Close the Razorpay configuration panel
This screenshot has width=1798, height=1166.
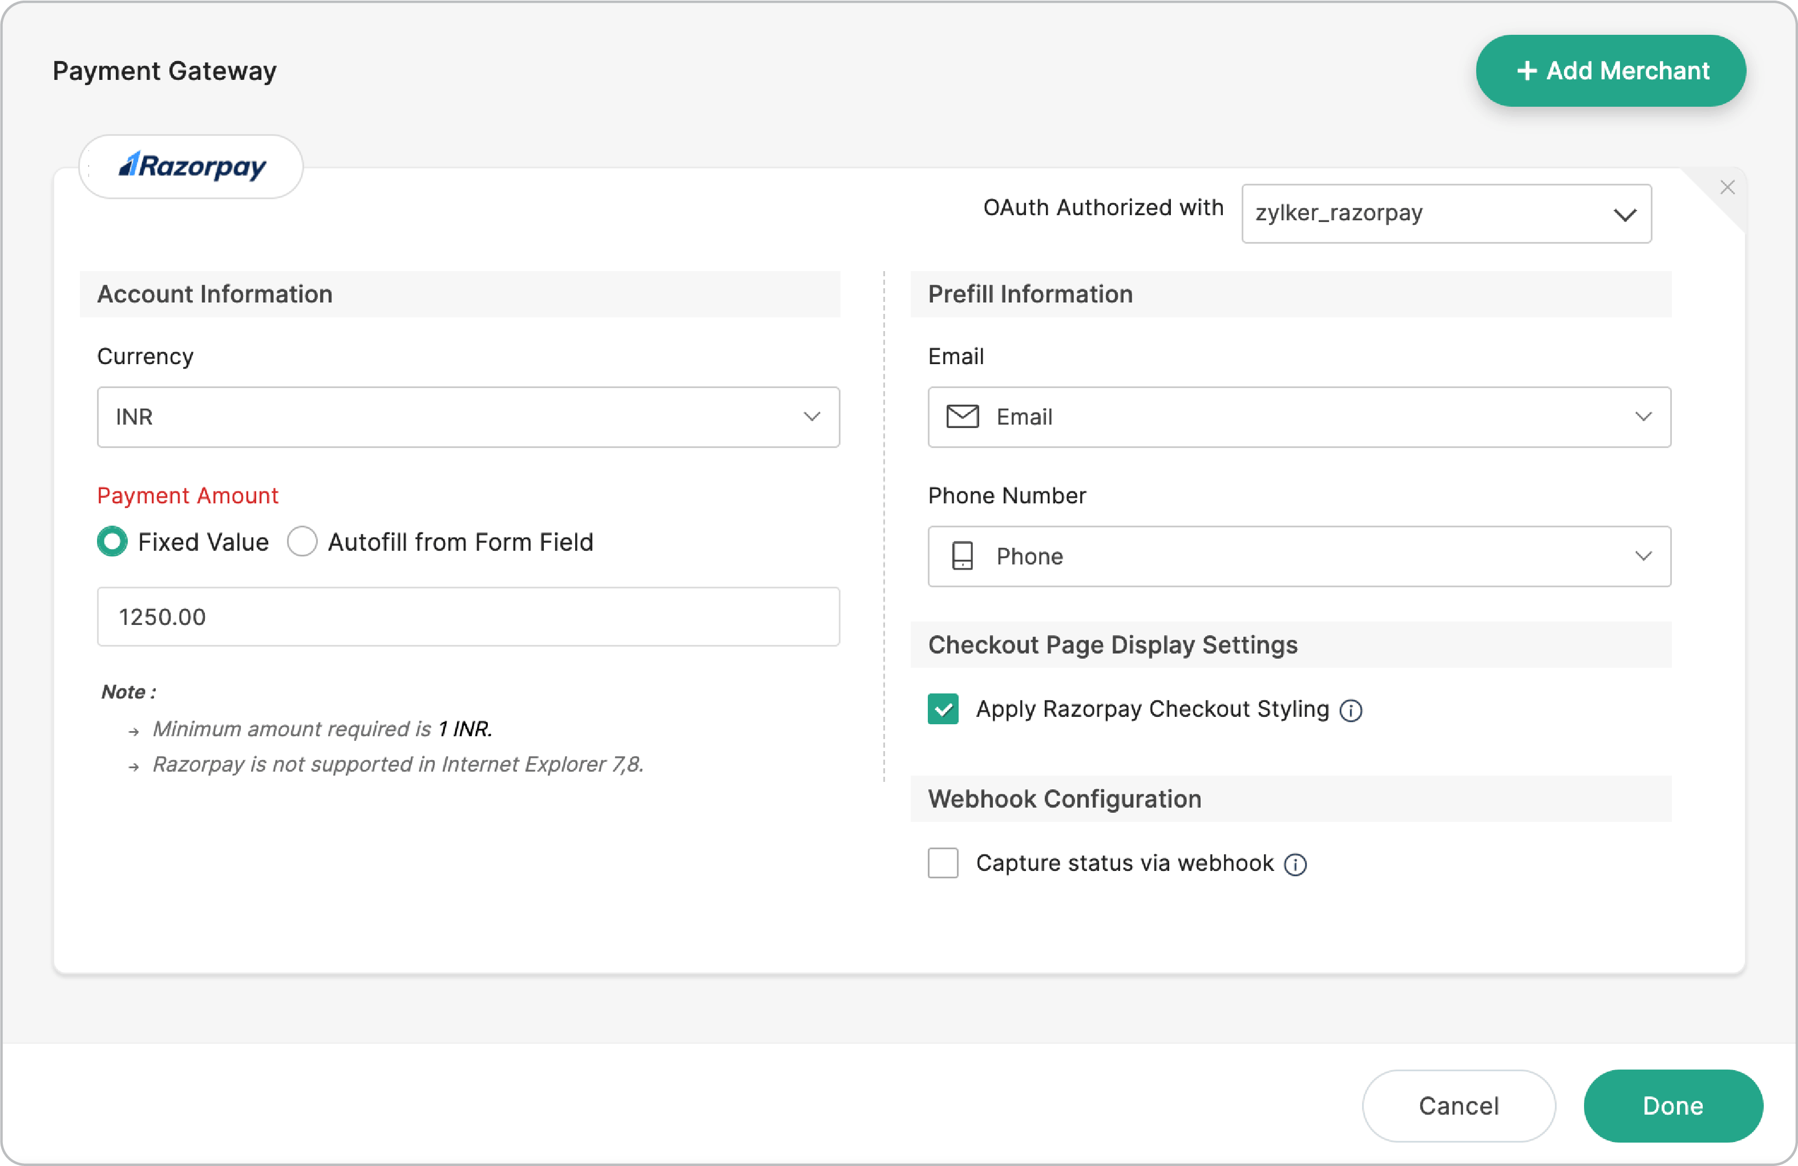point(1728,187)
